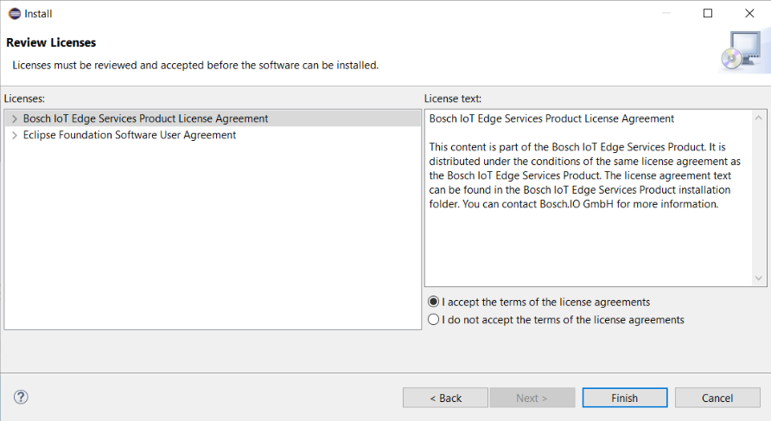Open the help question mark icon
771x421 pixels.
pos(22,398)
